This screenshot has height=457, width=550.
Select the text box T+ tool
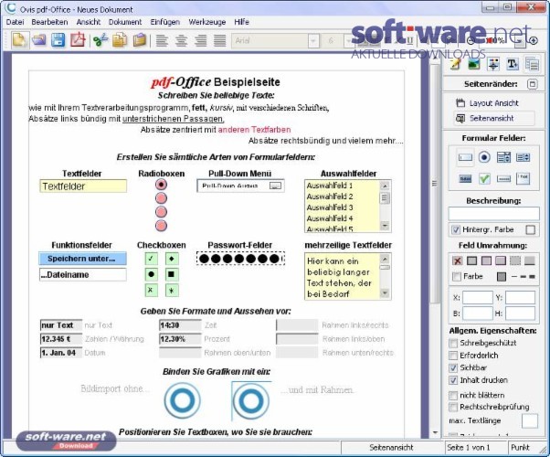click(513, 64)
